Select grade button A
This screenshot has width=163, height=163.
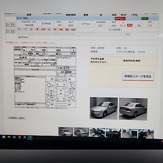[8, 25]
